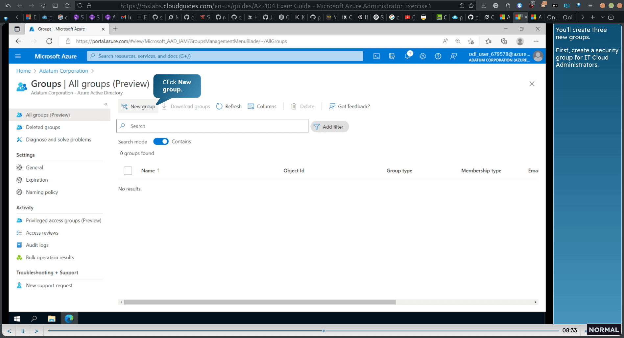This screenshot has width=624, height=338.
Task: Open a new Edge tab with plus
Action: coord(115,29)
